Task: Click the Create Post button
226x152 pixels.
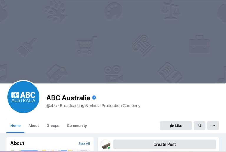Action: 164,144
